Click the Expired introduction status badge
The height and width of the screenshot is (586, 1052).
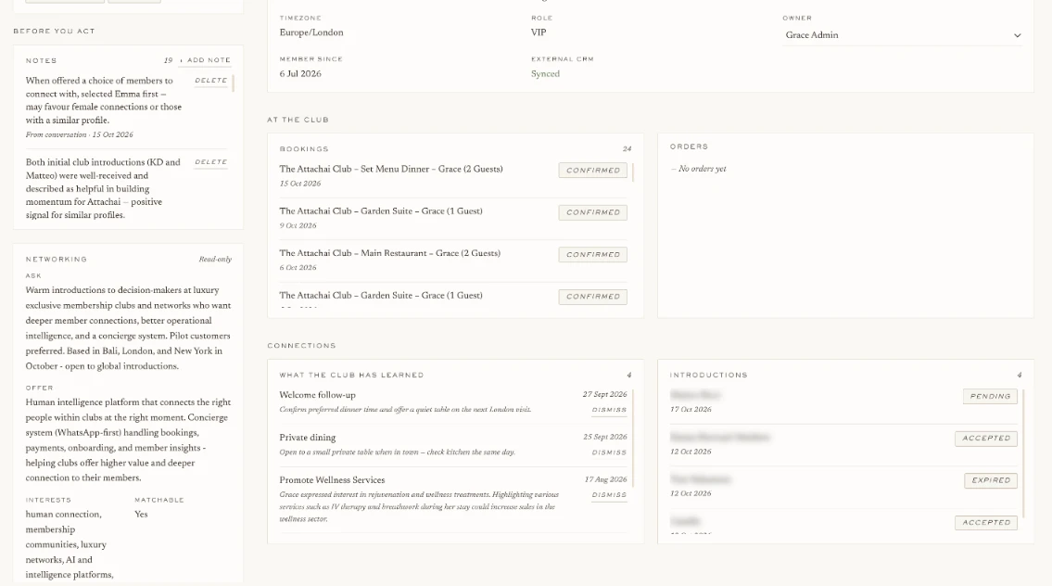[x=991, y=480]
